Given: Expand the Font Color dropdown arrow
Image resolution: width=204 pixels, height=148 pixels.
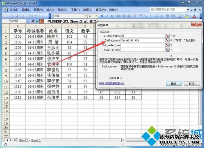Looking at the screenshot, I should (x=197, y=16).
